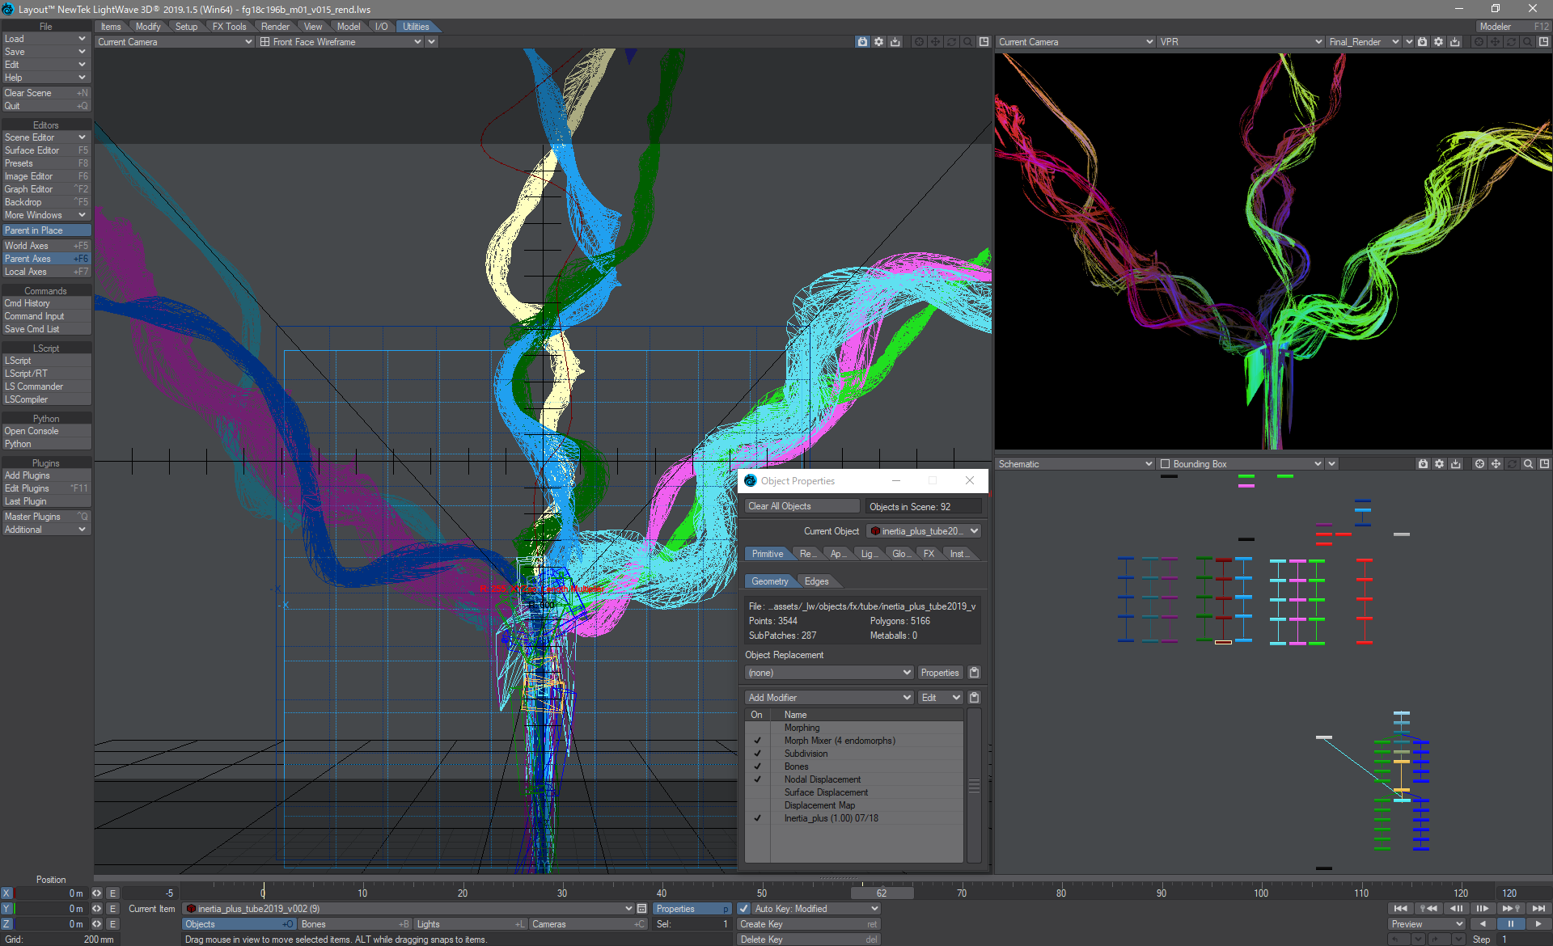1553x946 pixels.
Task: Click the Properties button near Object Replacement
Action: coord(938,672)
